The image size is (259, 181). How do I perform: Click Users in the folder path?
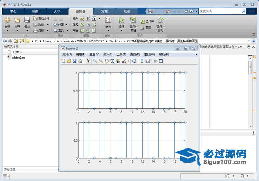coord(47,41)
